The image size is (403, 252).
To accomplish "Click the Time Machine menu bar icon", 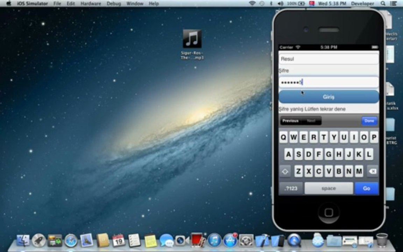I will click(x=262, y=3).
